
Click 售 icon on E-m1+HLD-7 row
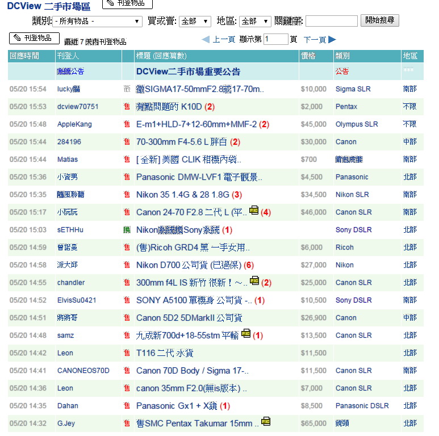[127, 124]
